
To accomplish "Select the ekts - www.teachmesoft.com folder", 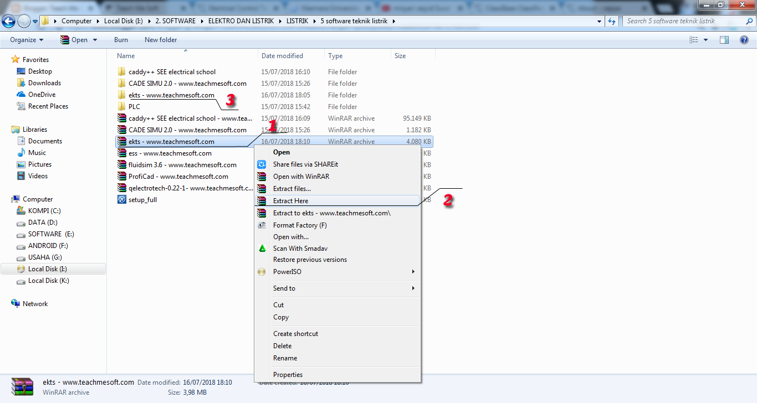I will click(x=171, y=95).
